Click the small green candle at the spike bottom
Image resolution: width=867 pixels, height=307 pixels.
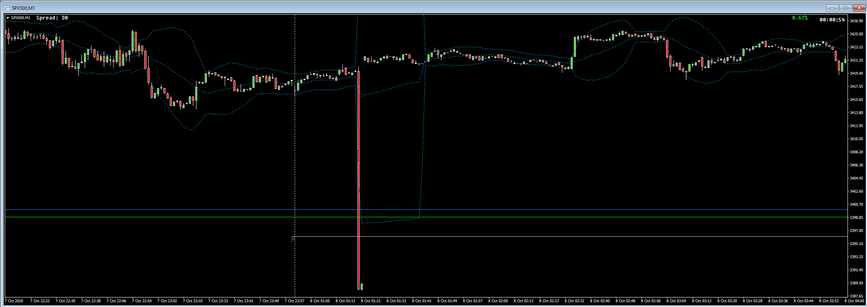(x=362, y=286)
